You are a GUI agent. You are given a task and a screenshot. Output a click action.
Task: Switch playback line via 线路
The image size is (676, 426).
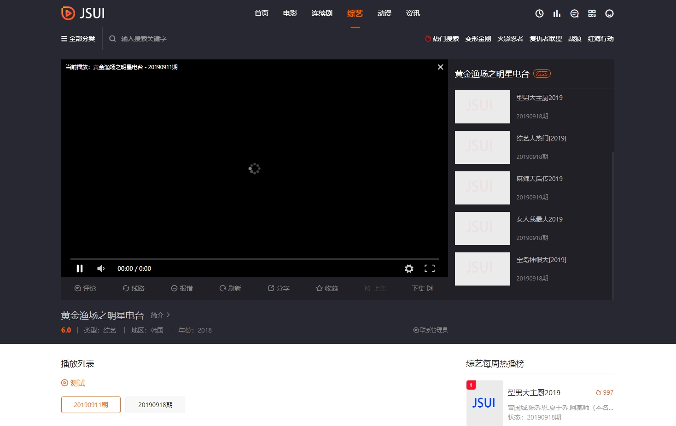[x=134, y=288]
